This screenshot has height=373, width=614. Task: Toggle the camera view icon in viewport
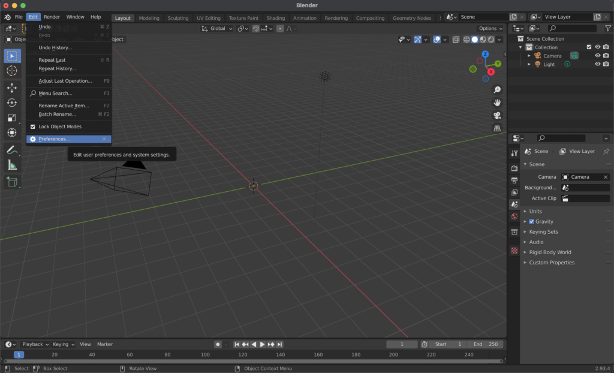497,116
